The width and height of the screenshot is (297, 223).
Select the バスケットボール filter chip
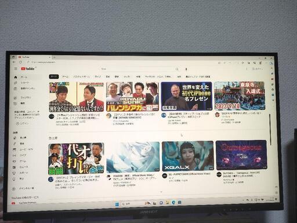tap(81, 77)
